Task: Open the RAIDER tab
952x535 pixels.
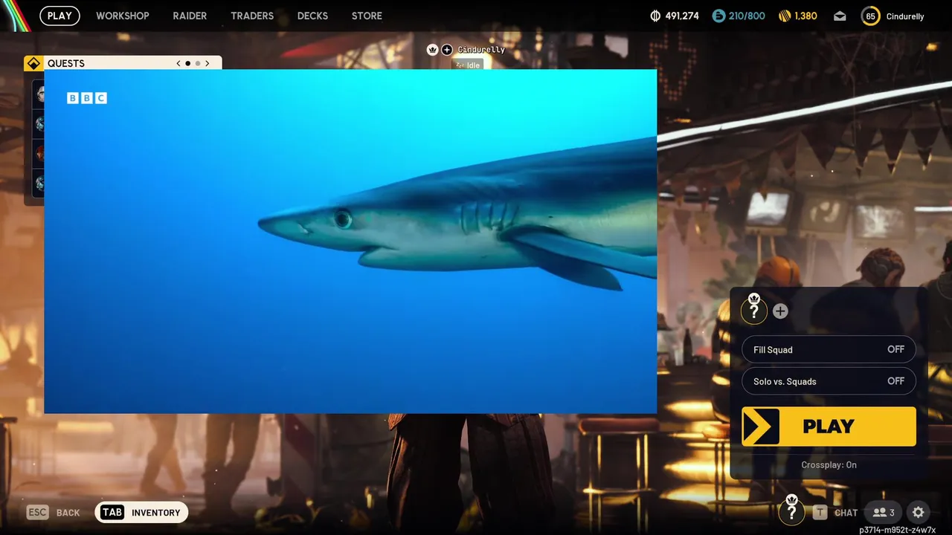Action: [190, 16]
